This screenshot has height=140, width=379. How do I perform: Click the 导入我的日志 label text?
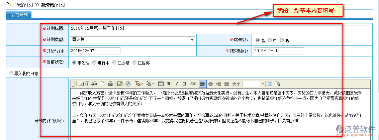coord(26,74)
